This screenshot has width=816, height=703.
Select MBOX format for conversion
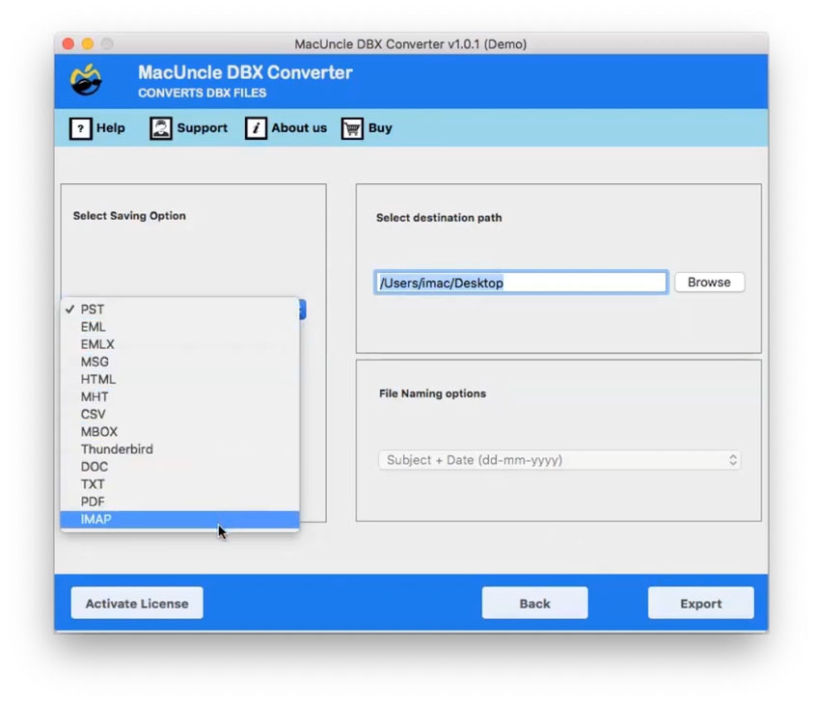98,431
